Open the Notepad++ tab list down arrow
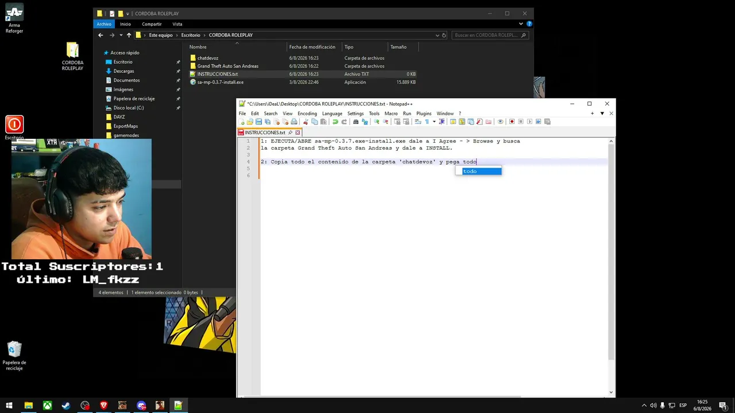This screenshot has height=413, width=735. pos(602,114)
